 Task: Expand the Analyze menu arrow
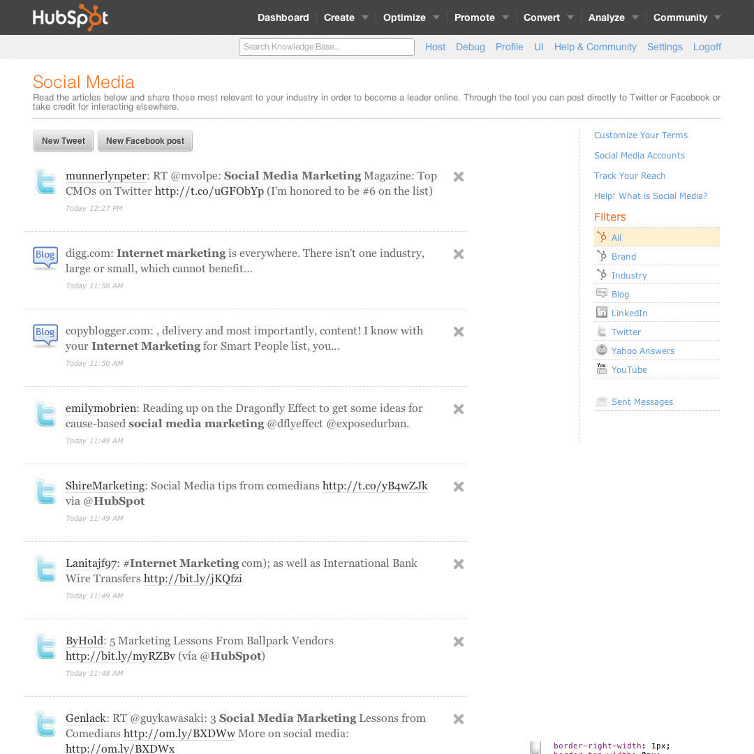pyautogui.click(x=635, y=17)
